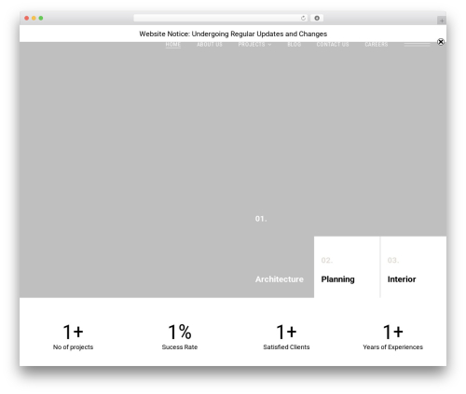Switch to the Planning slide tab
The width and height of the screenshot is (466, 394).
tap(347, 267)
